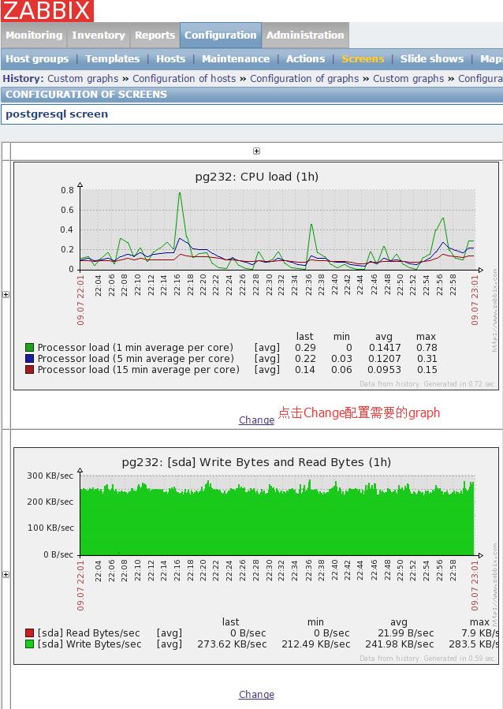Click green swatch for 1 min Processor load

(x=30, y=348)
